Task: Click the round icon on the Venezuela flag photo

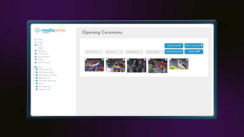Action: coord(124,60)
